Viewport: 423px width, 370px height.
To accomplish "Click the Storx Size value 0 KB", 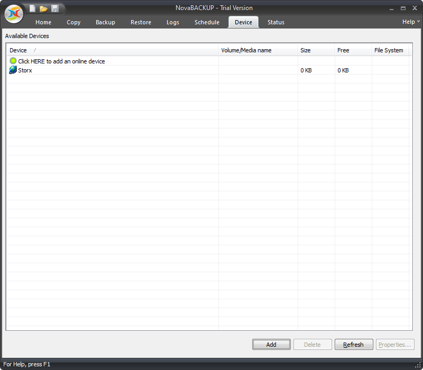I will (x=306, y=70).
